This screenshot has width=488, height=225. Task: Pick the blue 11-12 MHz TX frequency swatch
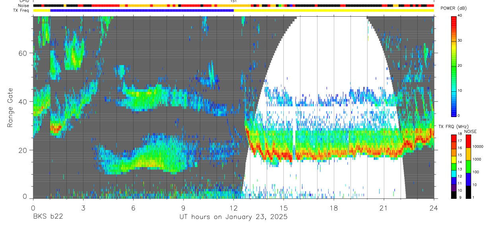click(454, 181)
